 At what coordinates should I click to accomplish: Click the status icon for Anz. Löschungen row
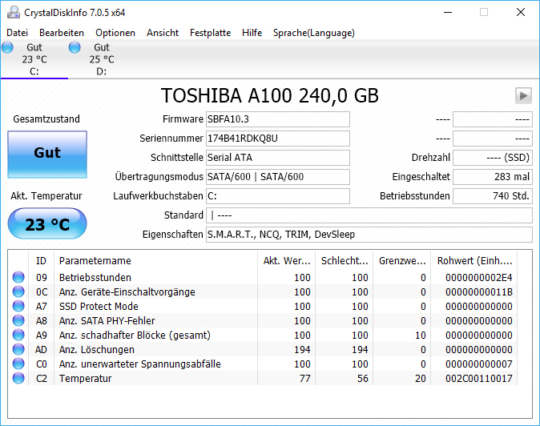[18, 350]
